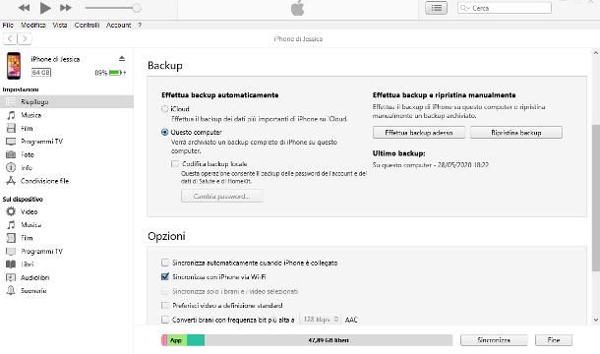Open the 128 kbps bitrate dropdown
600x354 pixels.
click(321, 320)
